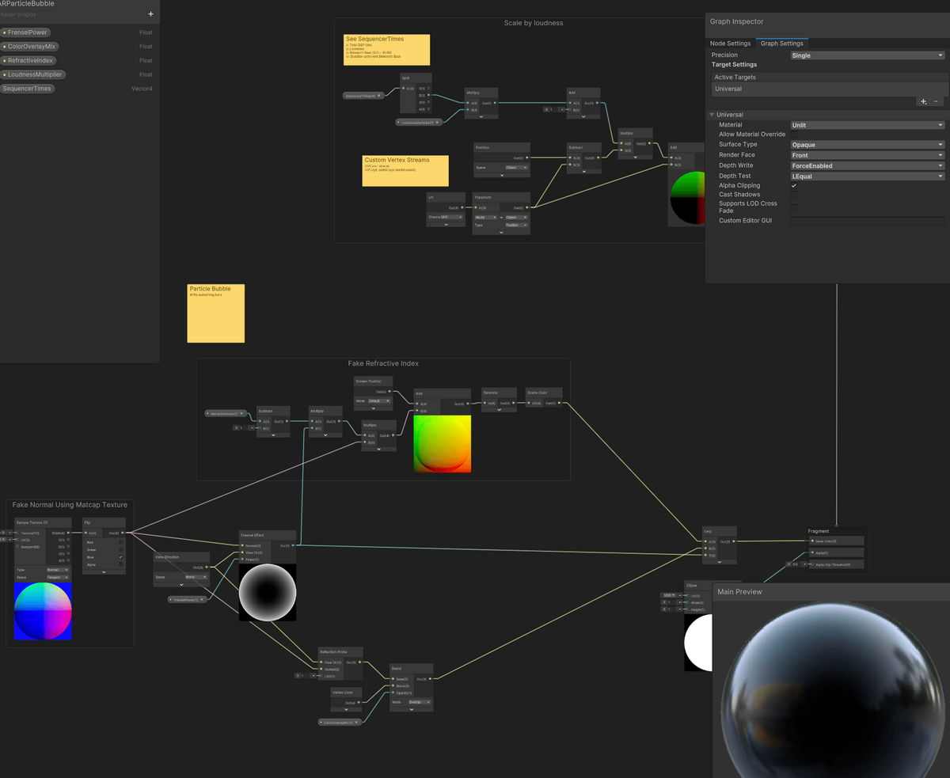
Task: Toggle the Green checkbox on Flip node
Action: 120,549
